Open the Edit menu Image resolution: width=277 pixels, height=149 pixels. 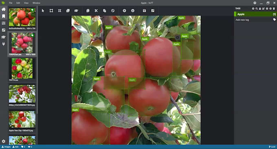[18, 3]
